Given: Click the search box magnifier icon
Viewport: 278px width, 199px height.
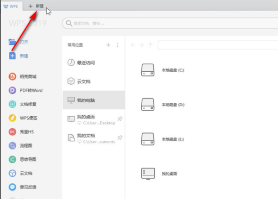Looking at the screenshot, I should pyautogui.click(x=69, y=23).
